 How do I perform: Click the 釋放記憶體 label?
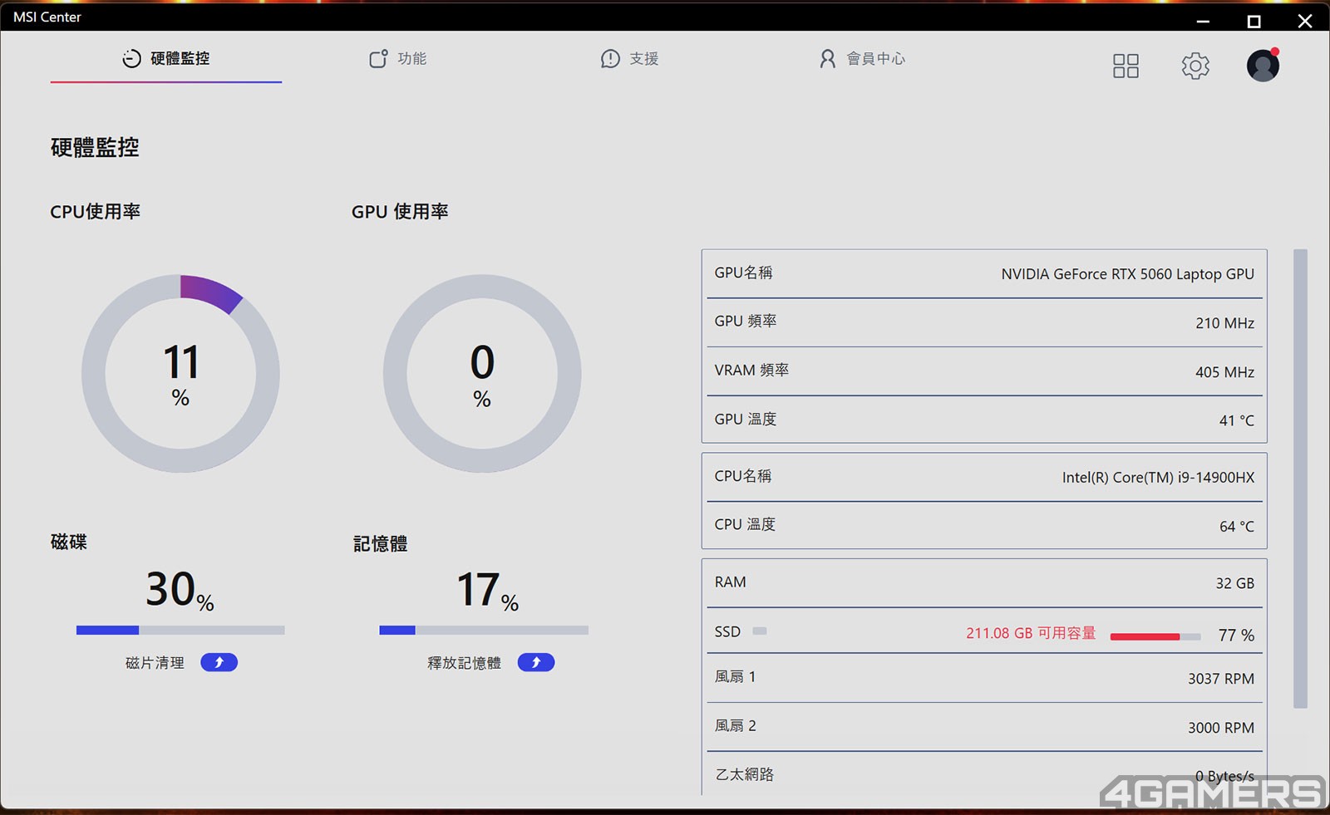pyautogui.click(x=464, y=663)
